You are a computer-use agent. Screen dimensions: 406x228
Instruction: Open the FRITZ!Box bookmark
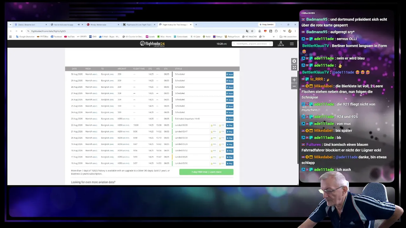pos(43,37)
